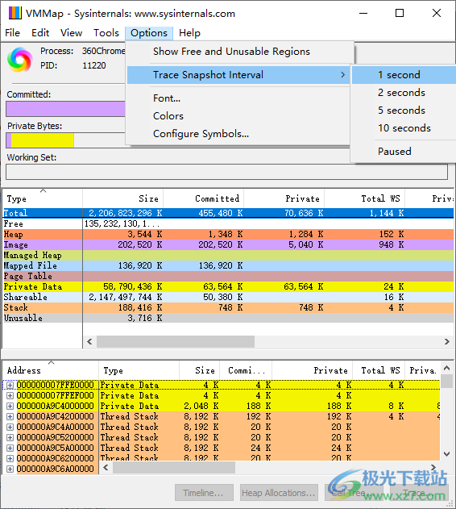Viewport: 456px width, 509px height.
Task: Expand the 000000A9C5200000 address row
Action: click(10, 437)
